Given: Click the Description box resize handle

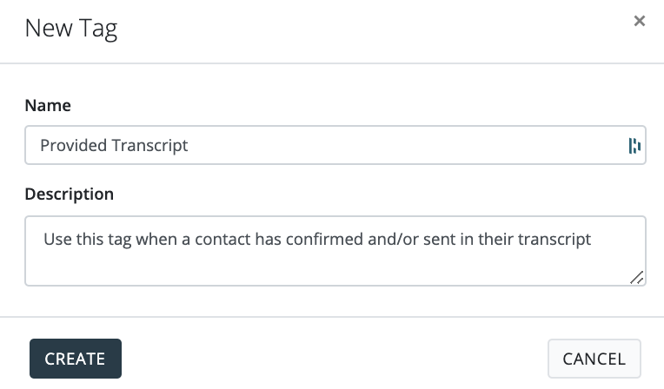Looking at the screenshot, I should pos(637,277).
